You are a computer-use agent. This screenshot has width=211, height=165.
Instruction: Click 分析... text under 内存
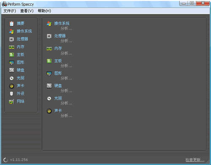[66, 53]
